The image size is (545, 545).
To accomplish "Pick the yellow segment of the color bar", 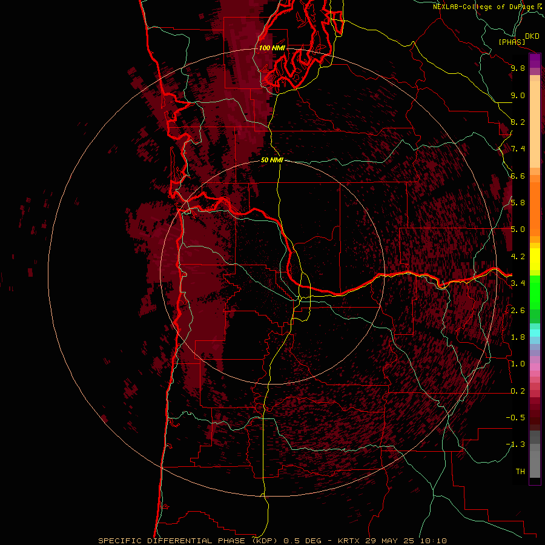I will (535, 259).
